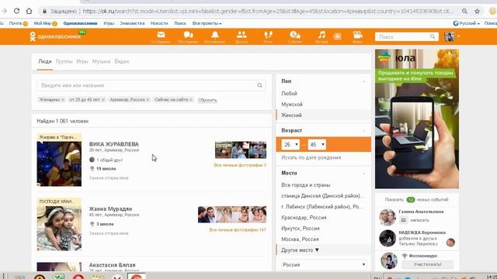
Task: Open language selector 'Русский'
Action: (466, 23)
